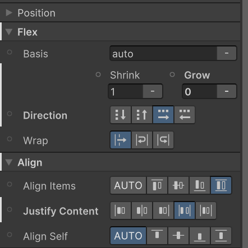The width and height of the screenshot is (248, 248).
Task: Open the Basis unit dropdown
Action: point(227,53)
